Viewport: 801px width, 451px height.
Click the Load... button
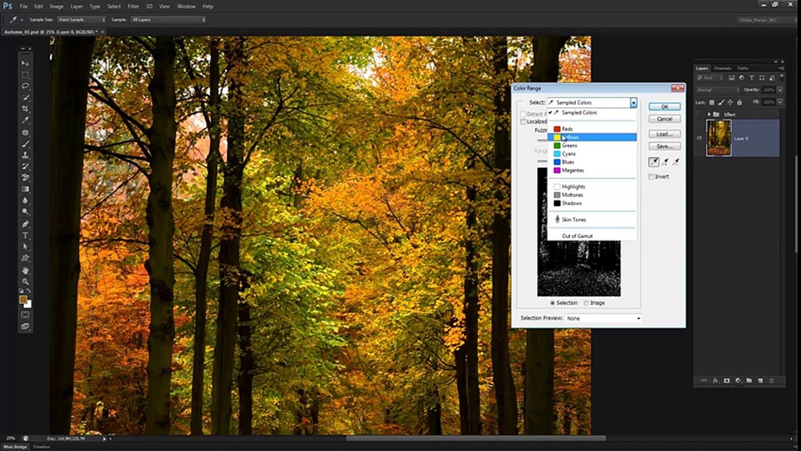(x=664, y=134)
